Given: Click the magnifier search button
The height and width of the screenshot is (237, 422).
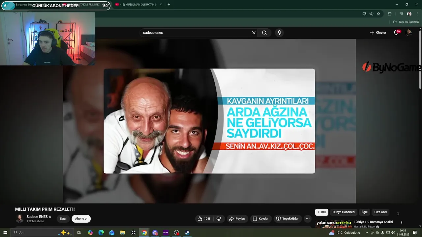Looking at the screenshot, I should (264, 33).
